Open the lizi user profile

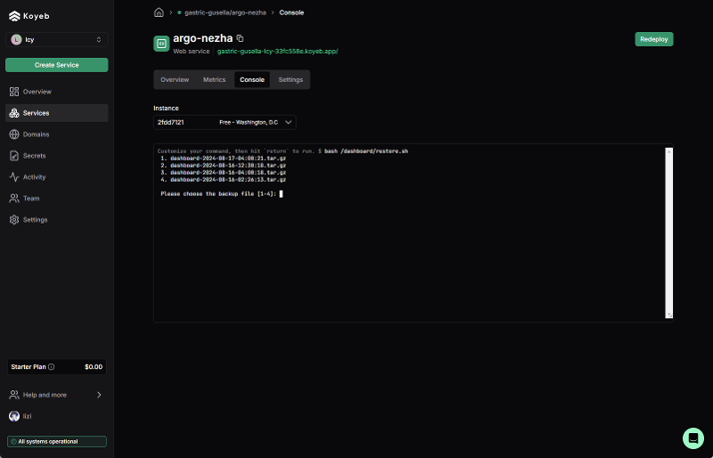(x=57, y=416)
